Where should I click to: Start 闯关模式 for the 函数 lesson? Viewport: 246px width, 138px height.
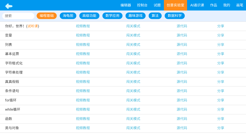coord(133,119)
